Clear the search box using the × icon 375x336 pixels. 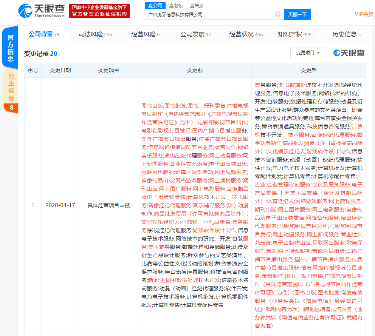click(x=278, y=14)
